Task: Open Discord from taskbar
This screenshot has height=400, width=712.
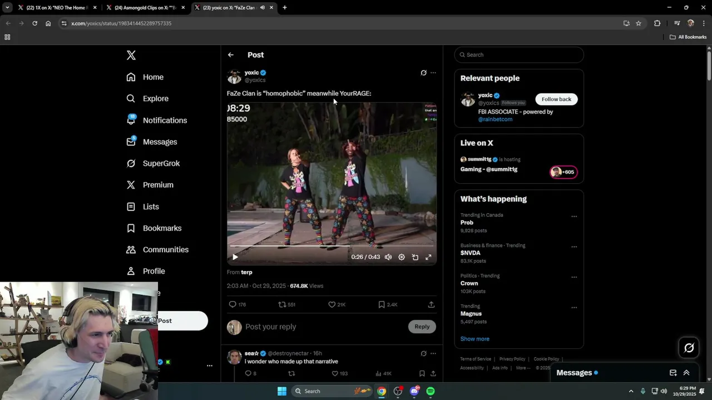Action: click(x=414, y=391)
